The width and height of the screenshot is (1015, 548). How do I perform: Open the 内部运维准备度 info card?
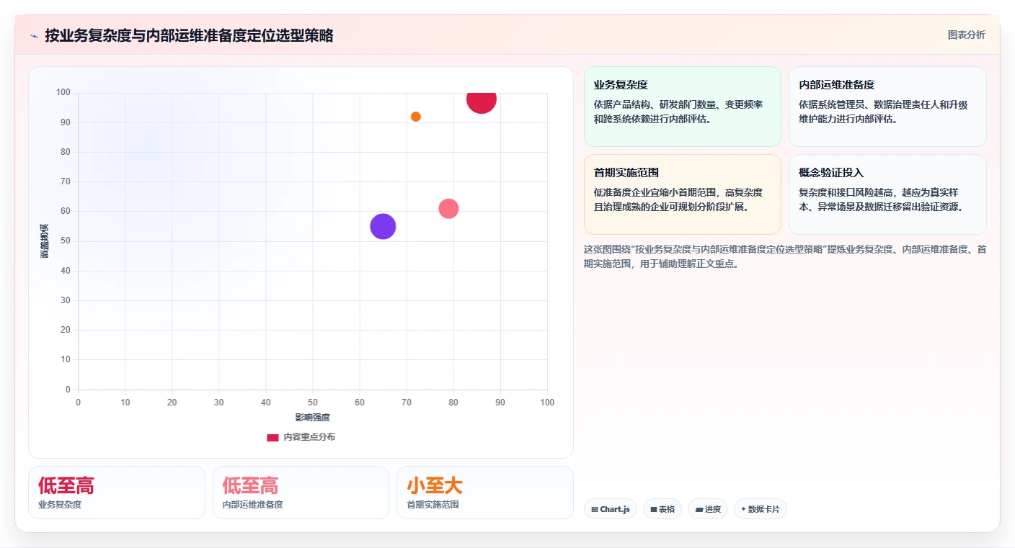point(887,107)
